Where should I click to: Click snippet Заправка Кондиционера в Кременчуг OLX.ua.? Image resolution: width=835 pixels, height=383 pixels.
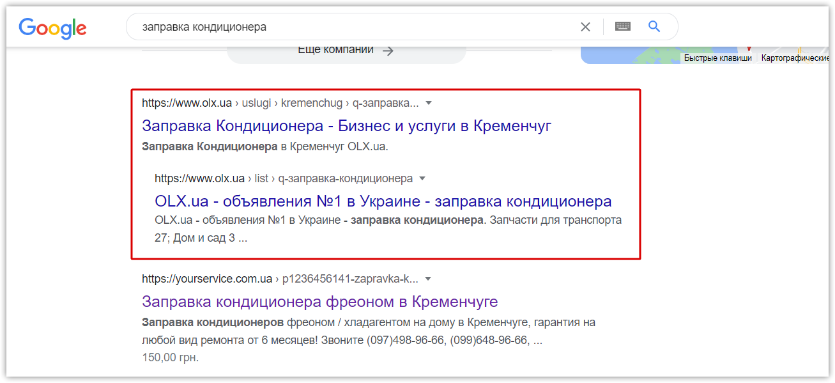(265, 146)
